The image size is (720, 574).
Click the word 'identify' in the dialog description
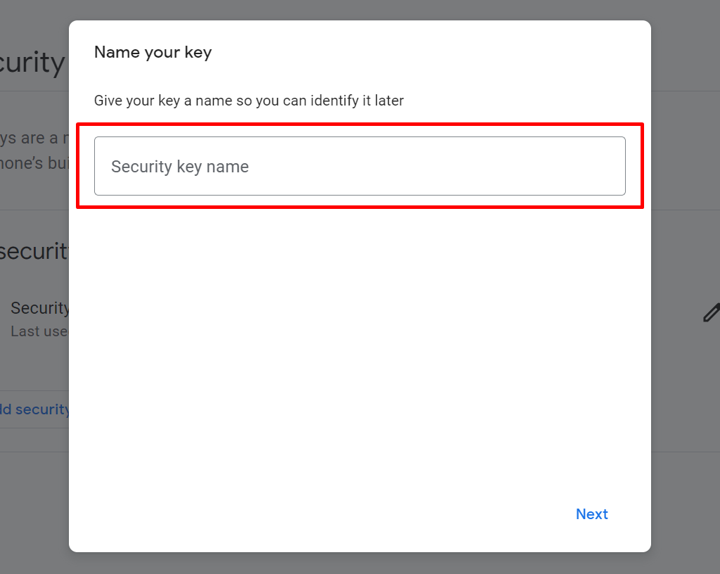click(334, 101)
